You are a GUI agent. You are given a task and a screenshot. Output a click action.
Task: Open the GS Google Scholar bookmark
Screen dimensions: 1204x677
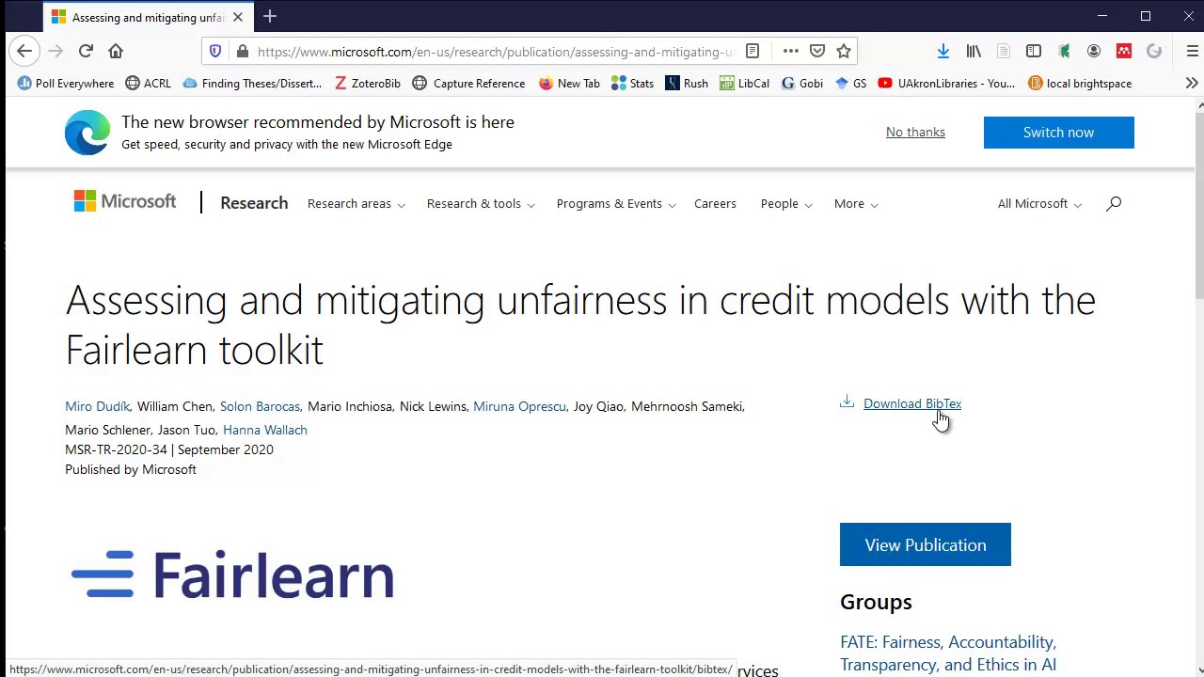click(850, 83)
